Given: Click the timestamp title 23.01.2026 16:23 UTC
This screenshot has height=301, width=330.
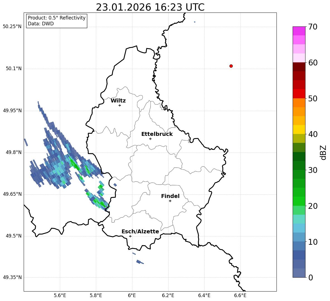Looking at the screenshot, I should pyautogui.click(x=150, y=7).
